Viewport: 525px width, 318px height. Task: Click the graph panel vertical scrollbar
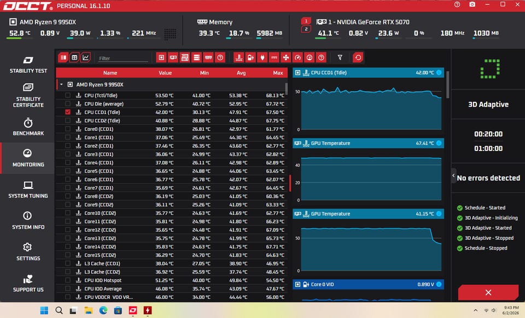point(448,84)
